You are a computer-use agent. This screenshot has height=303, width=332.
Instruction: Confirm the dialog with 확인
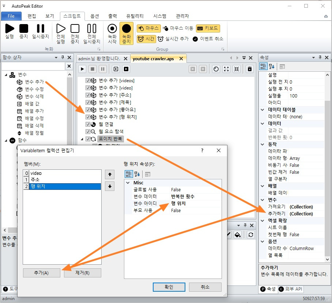click(169, 287)
